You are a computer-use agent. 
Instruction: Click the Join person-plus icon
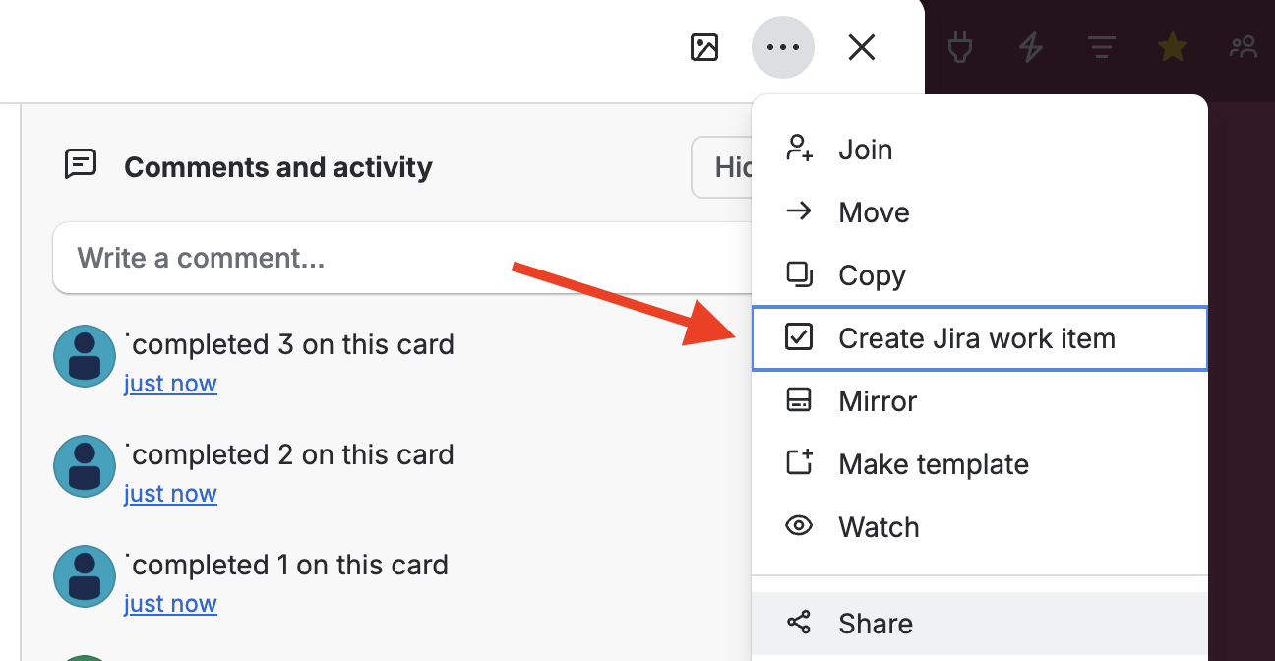[x=799, y=149]
